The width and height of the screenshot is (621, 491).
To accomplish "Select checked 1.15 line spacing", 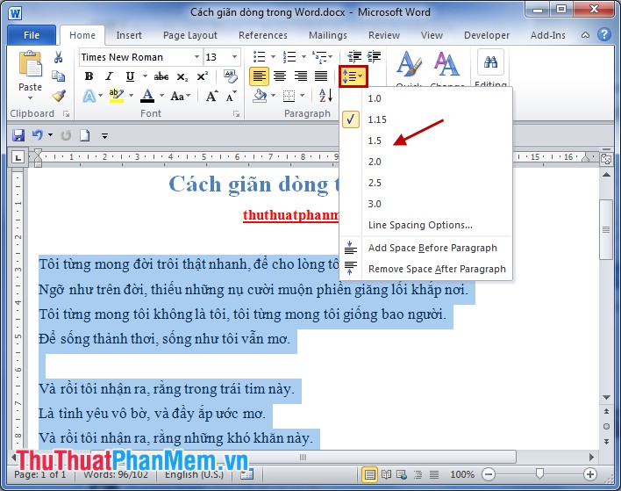I will 425,119.
